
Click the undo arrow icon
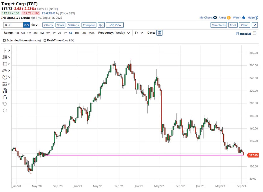[x=5, y=104]
